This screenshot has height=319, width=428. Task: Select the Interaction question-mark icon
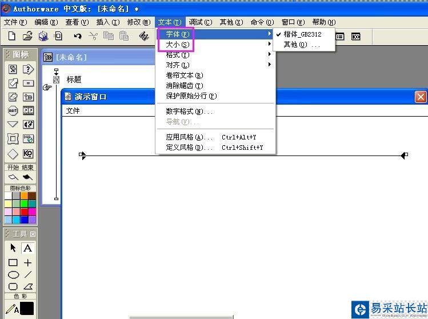click(29, 69)
